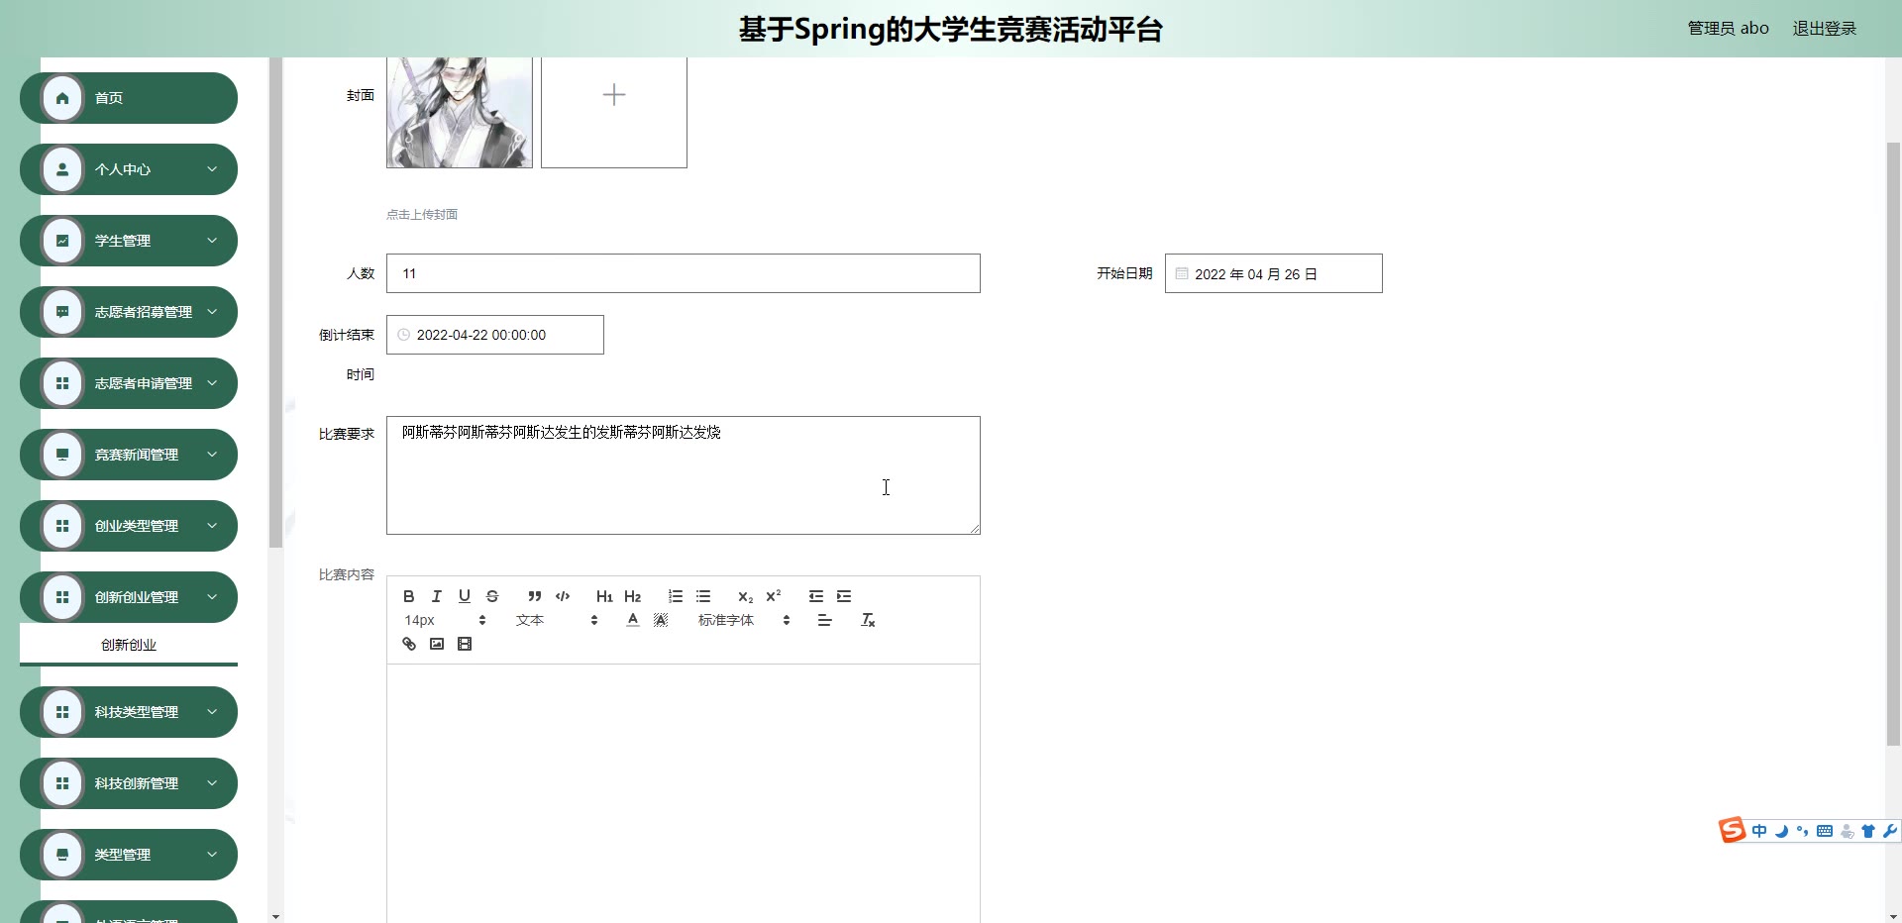Toggle bold formatting in the editor toolbar

coord(408,596)
